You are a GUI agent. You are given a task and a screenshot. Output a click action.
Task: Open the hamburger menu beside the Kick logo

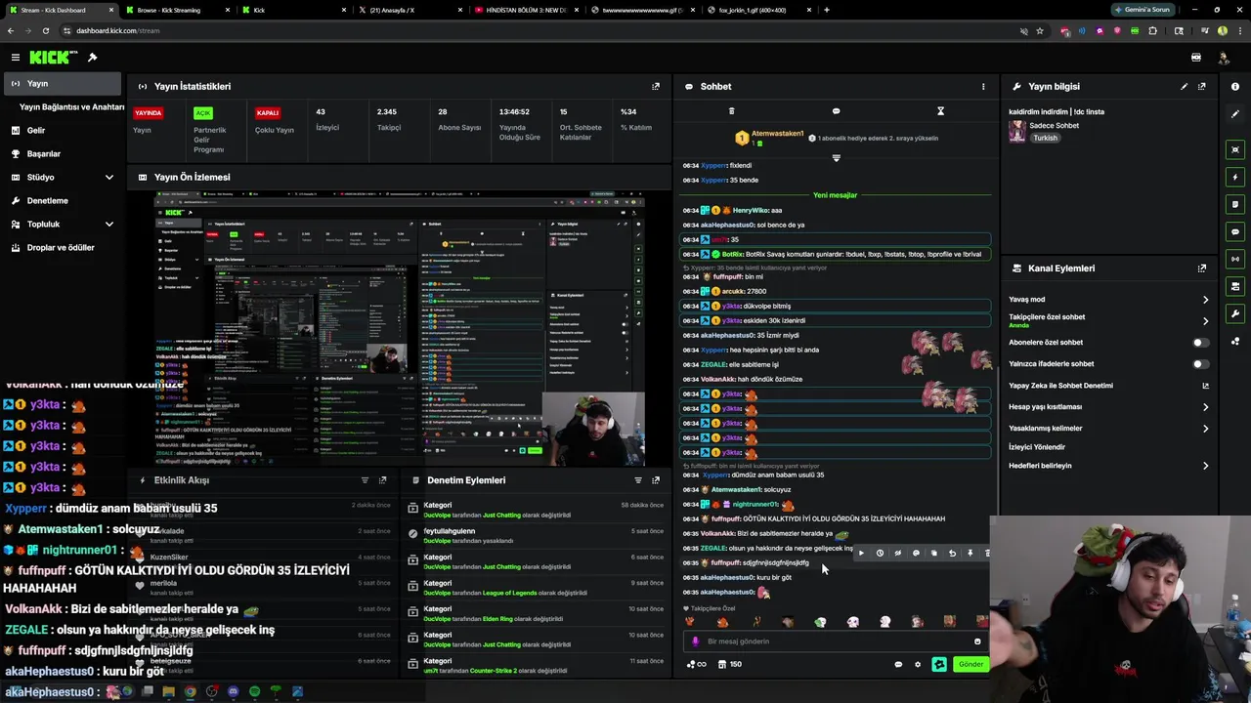(15, 58)
